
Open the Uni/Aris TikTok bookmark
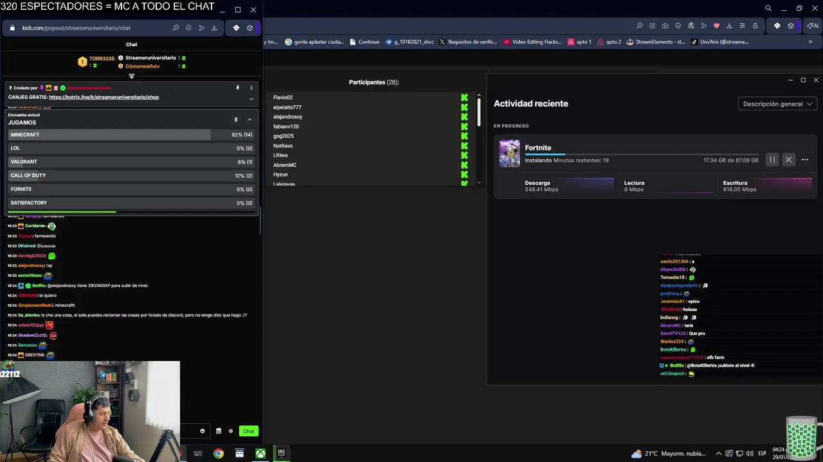click(719, 42)
